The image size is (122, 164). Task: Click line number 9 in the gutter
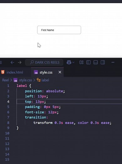click(8, 128)
